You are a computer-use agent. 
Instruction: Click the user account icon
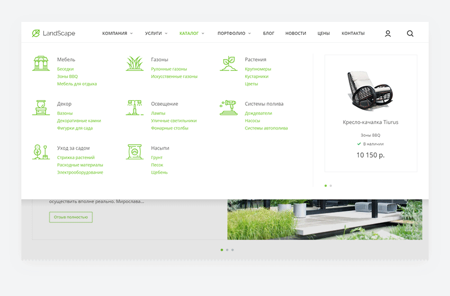click(x=388, y=34)
